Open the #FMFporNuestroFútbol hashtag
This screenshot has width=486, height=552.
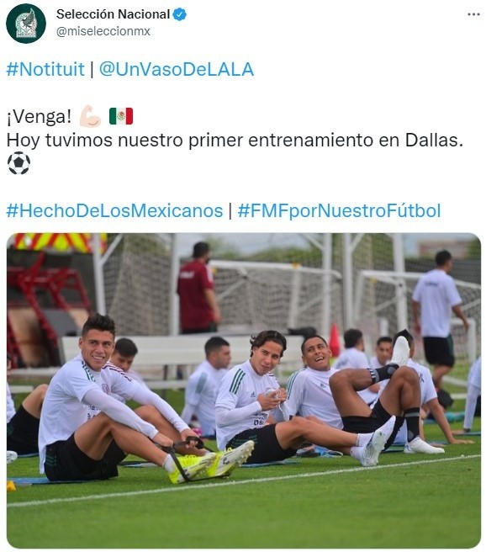tap(339, 211)
